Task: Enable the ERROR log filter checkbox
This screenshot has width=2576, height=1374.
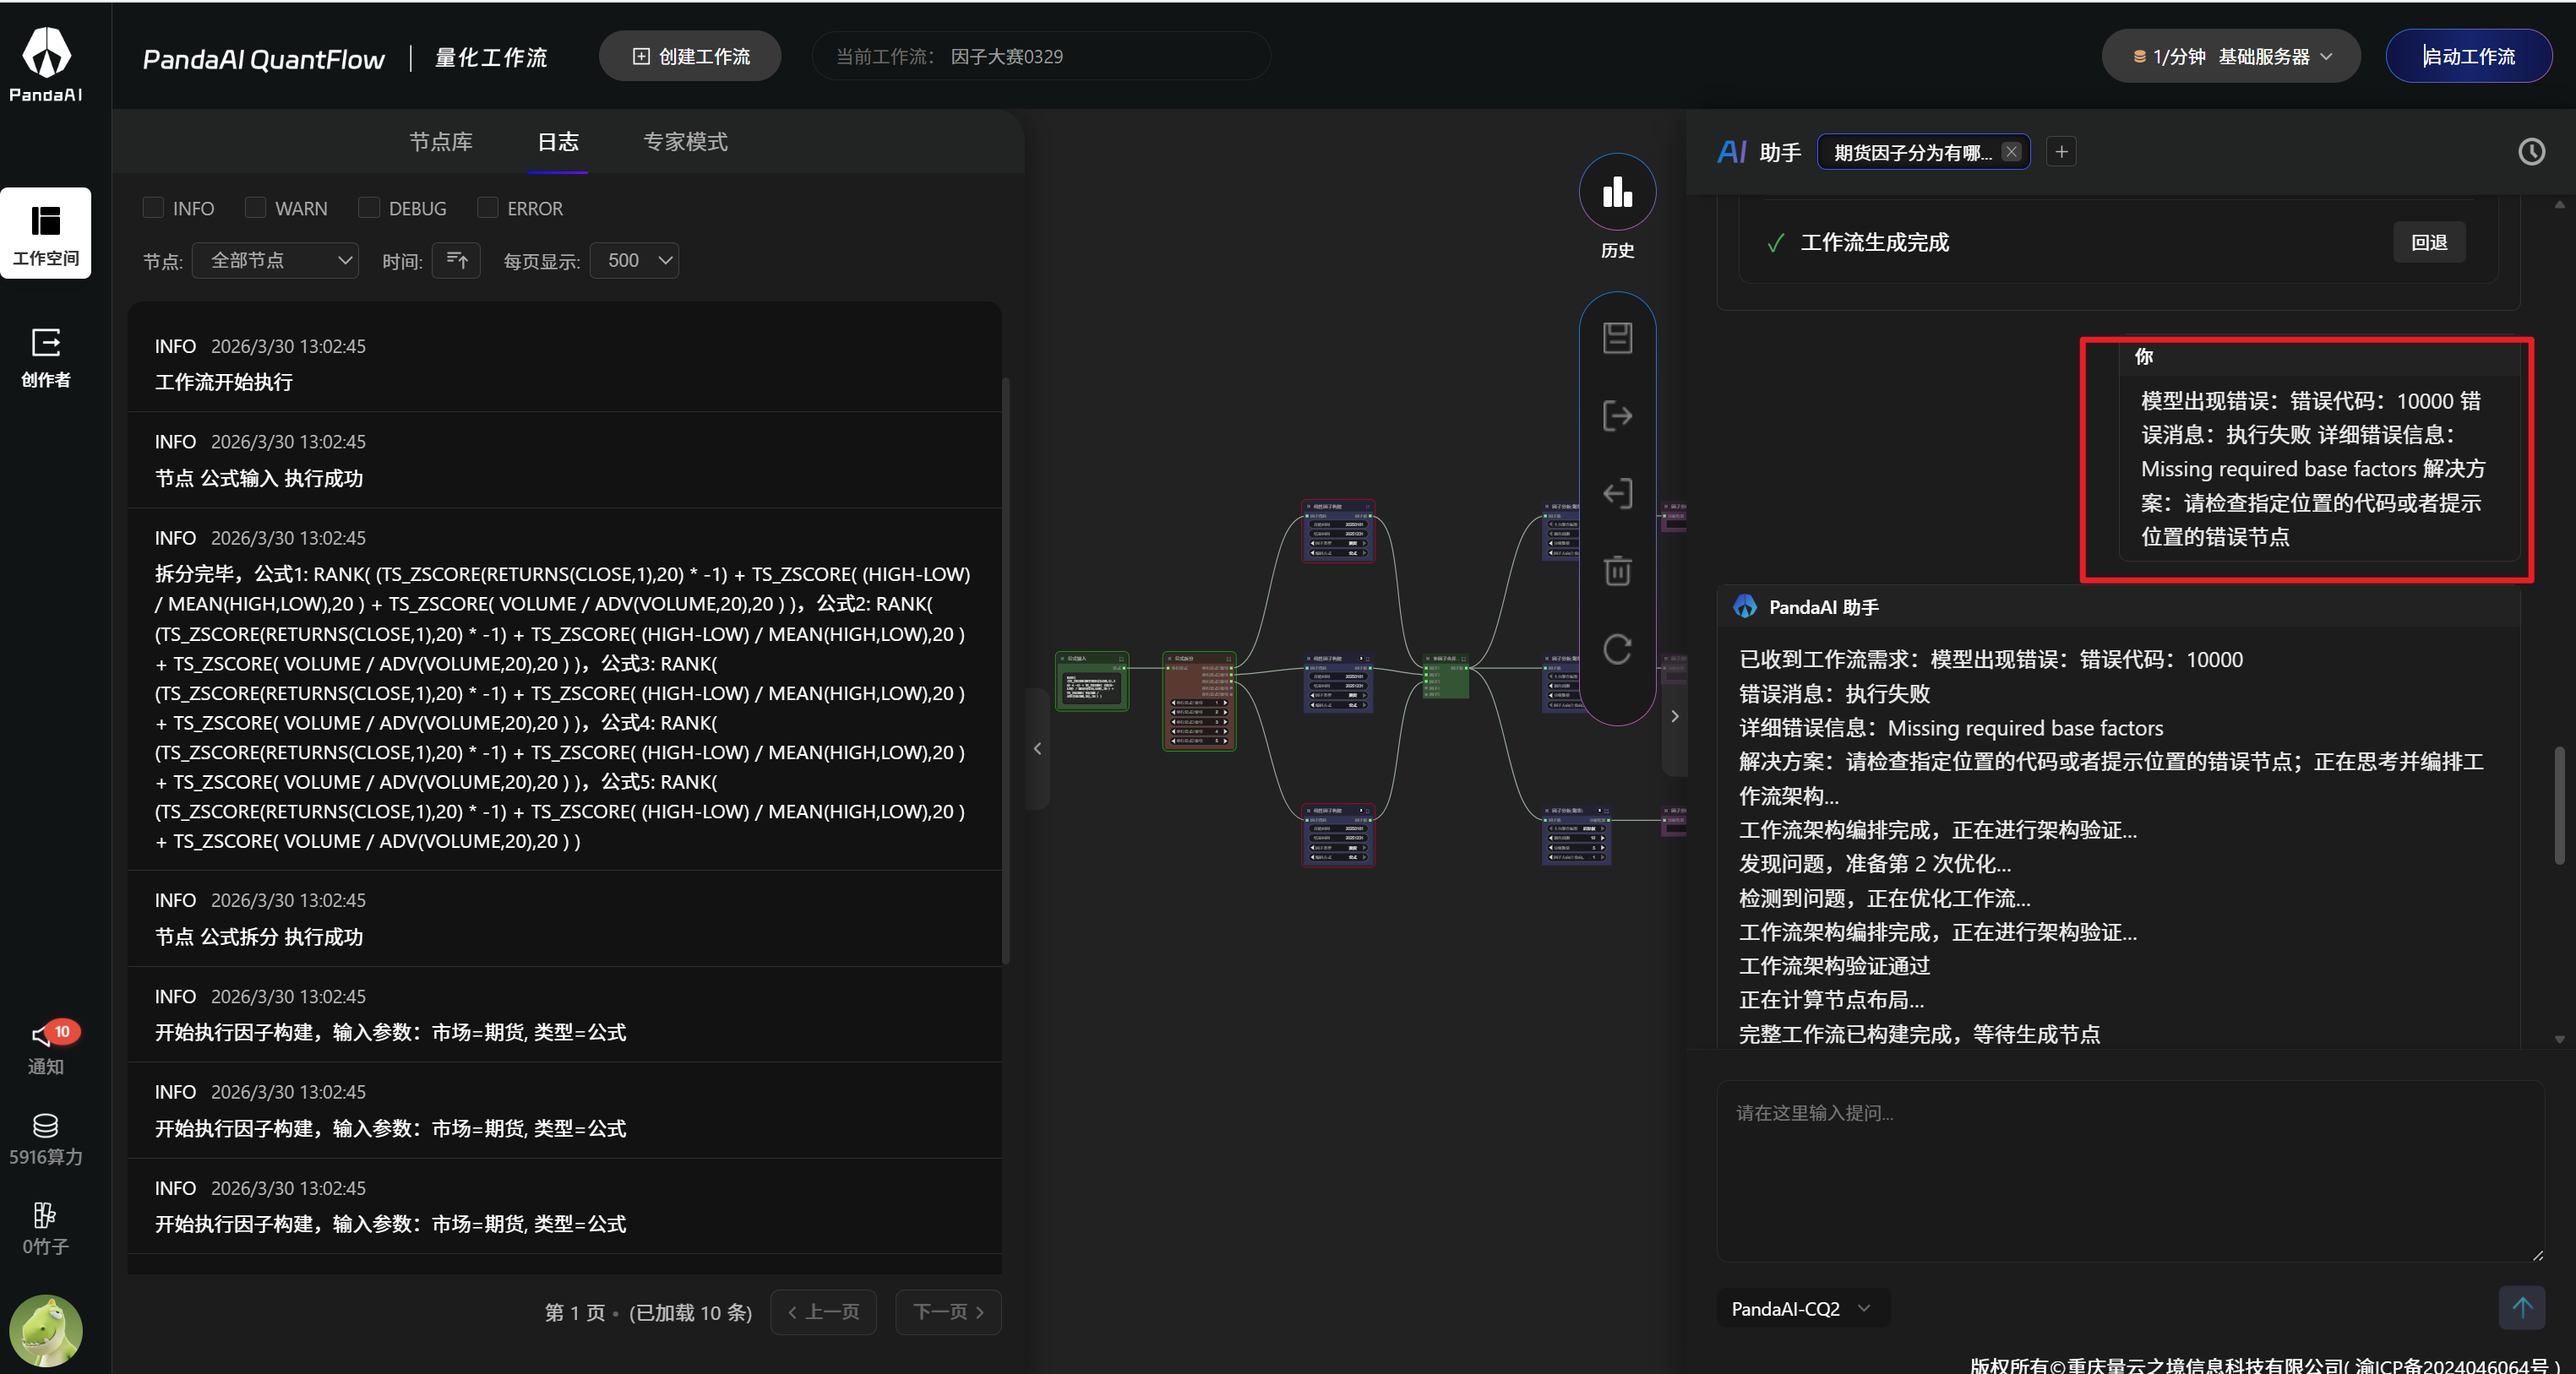Action: [x=488, y=208]
